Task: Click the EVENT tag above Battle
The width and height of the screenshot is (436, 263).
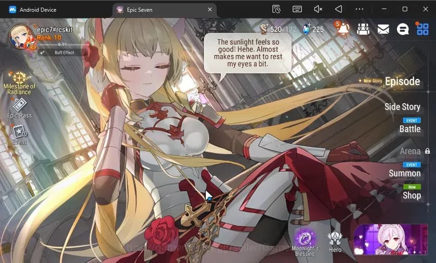Action: point(412,120)
